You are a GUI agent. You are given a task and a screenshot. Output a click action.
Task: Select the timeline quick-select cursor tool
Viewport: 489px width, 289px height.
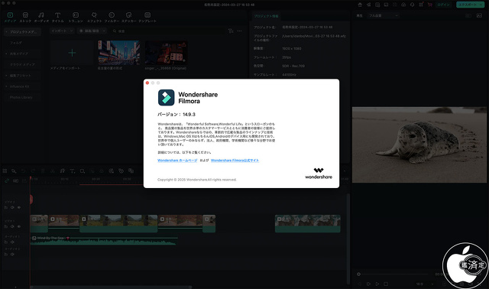(14, 171)
